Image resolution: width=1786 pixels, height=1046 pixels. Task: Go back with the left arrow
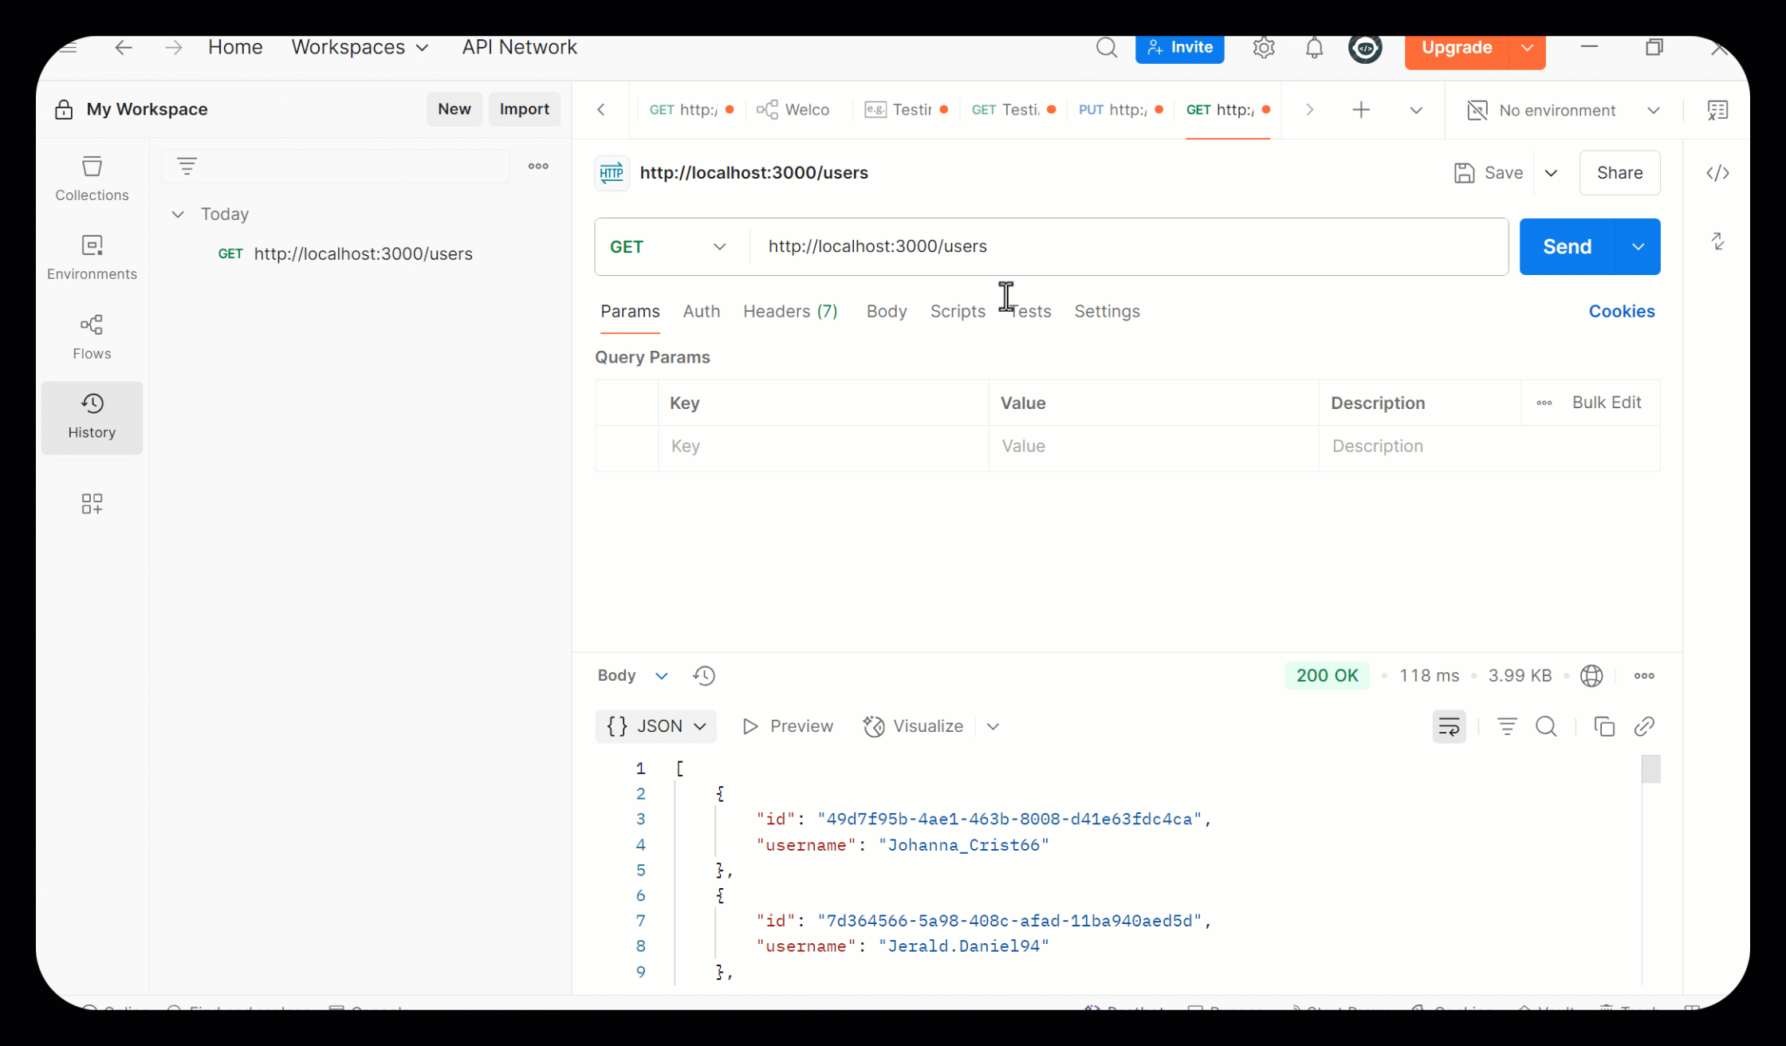(x=124, y=47)
